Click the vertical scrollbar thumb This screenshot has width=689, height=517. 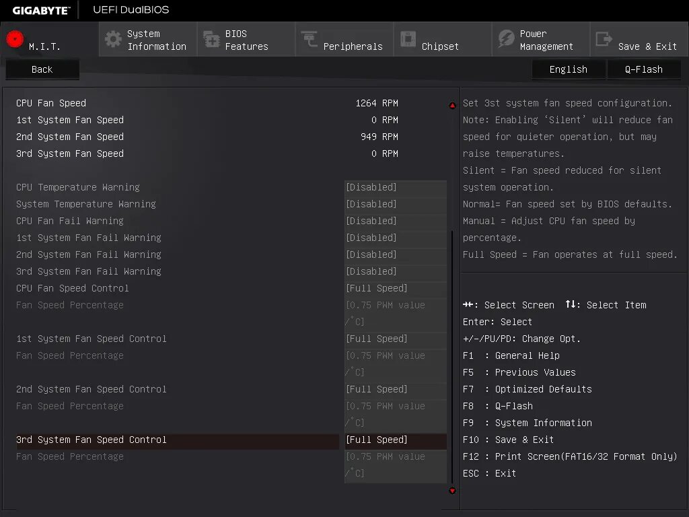pyautogui.click(x=453, y=356)
